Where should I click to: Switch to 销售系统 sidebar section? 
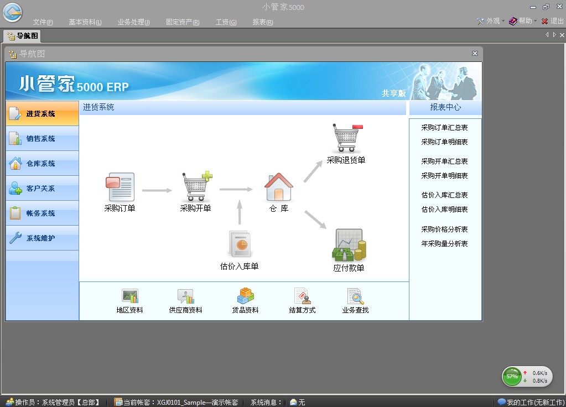[x=42, y=139]
